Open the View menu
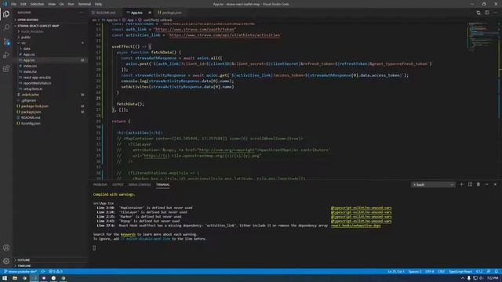 pyautogui.click(x=52, y=4)
